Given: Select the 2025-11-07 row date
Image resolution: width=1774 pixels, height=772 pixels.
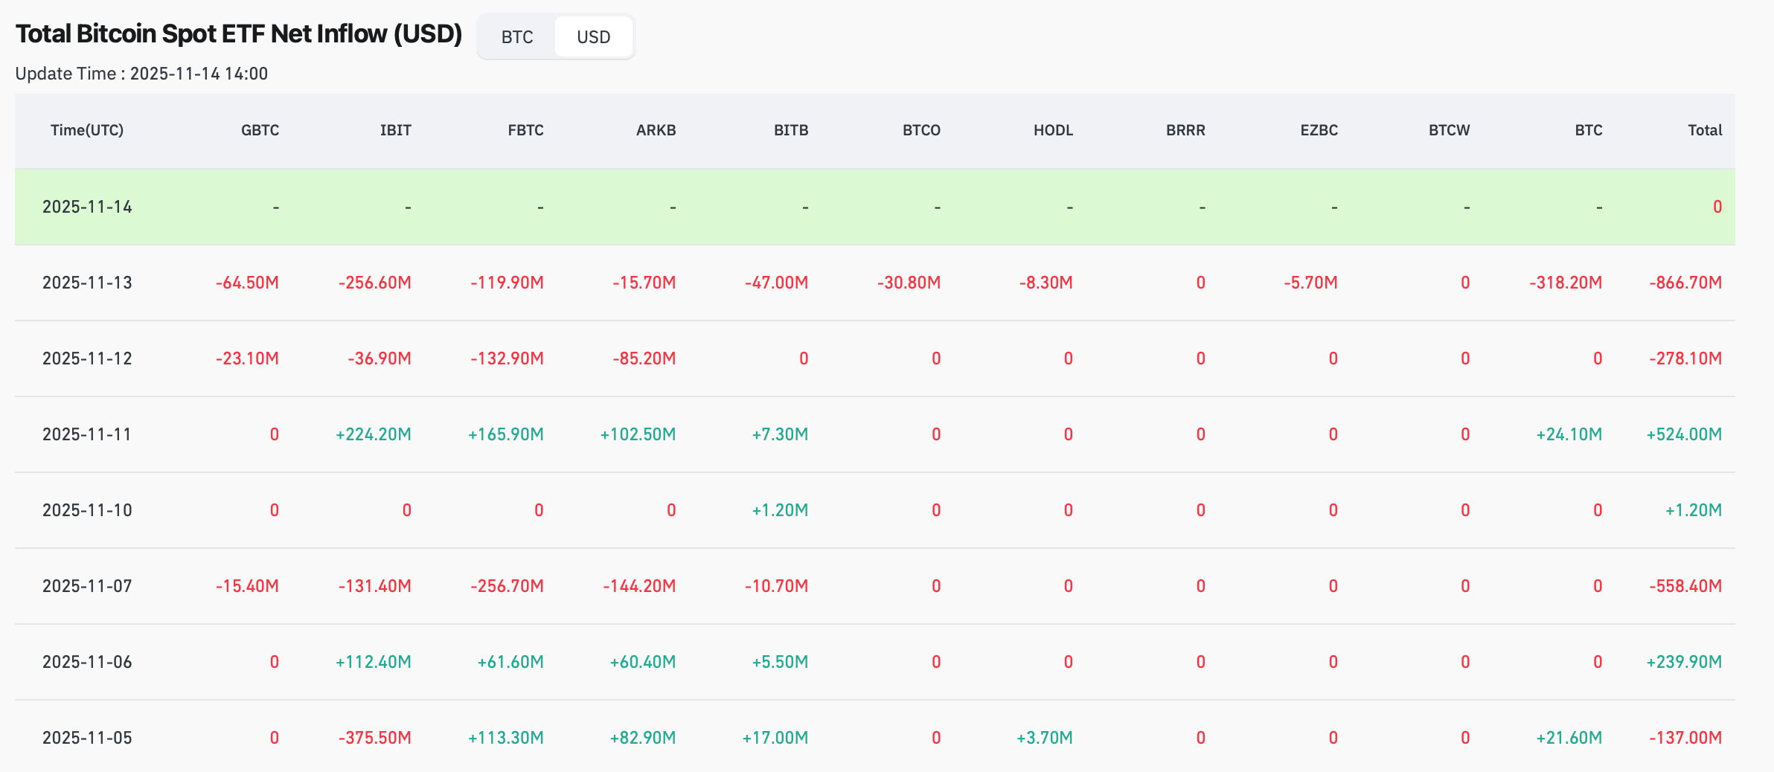Looking at the screenshot, I should click(87, 586).
